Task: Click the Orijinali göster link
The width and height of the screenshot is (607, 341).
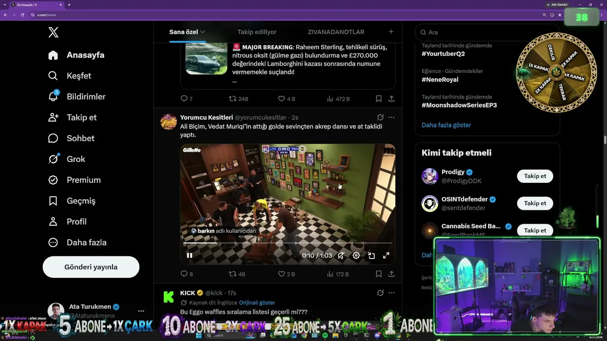Action: click(257, 303)
